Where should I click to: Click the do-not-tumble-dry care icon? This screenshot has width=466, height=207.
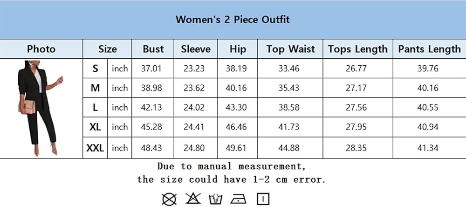pos(169,199)
